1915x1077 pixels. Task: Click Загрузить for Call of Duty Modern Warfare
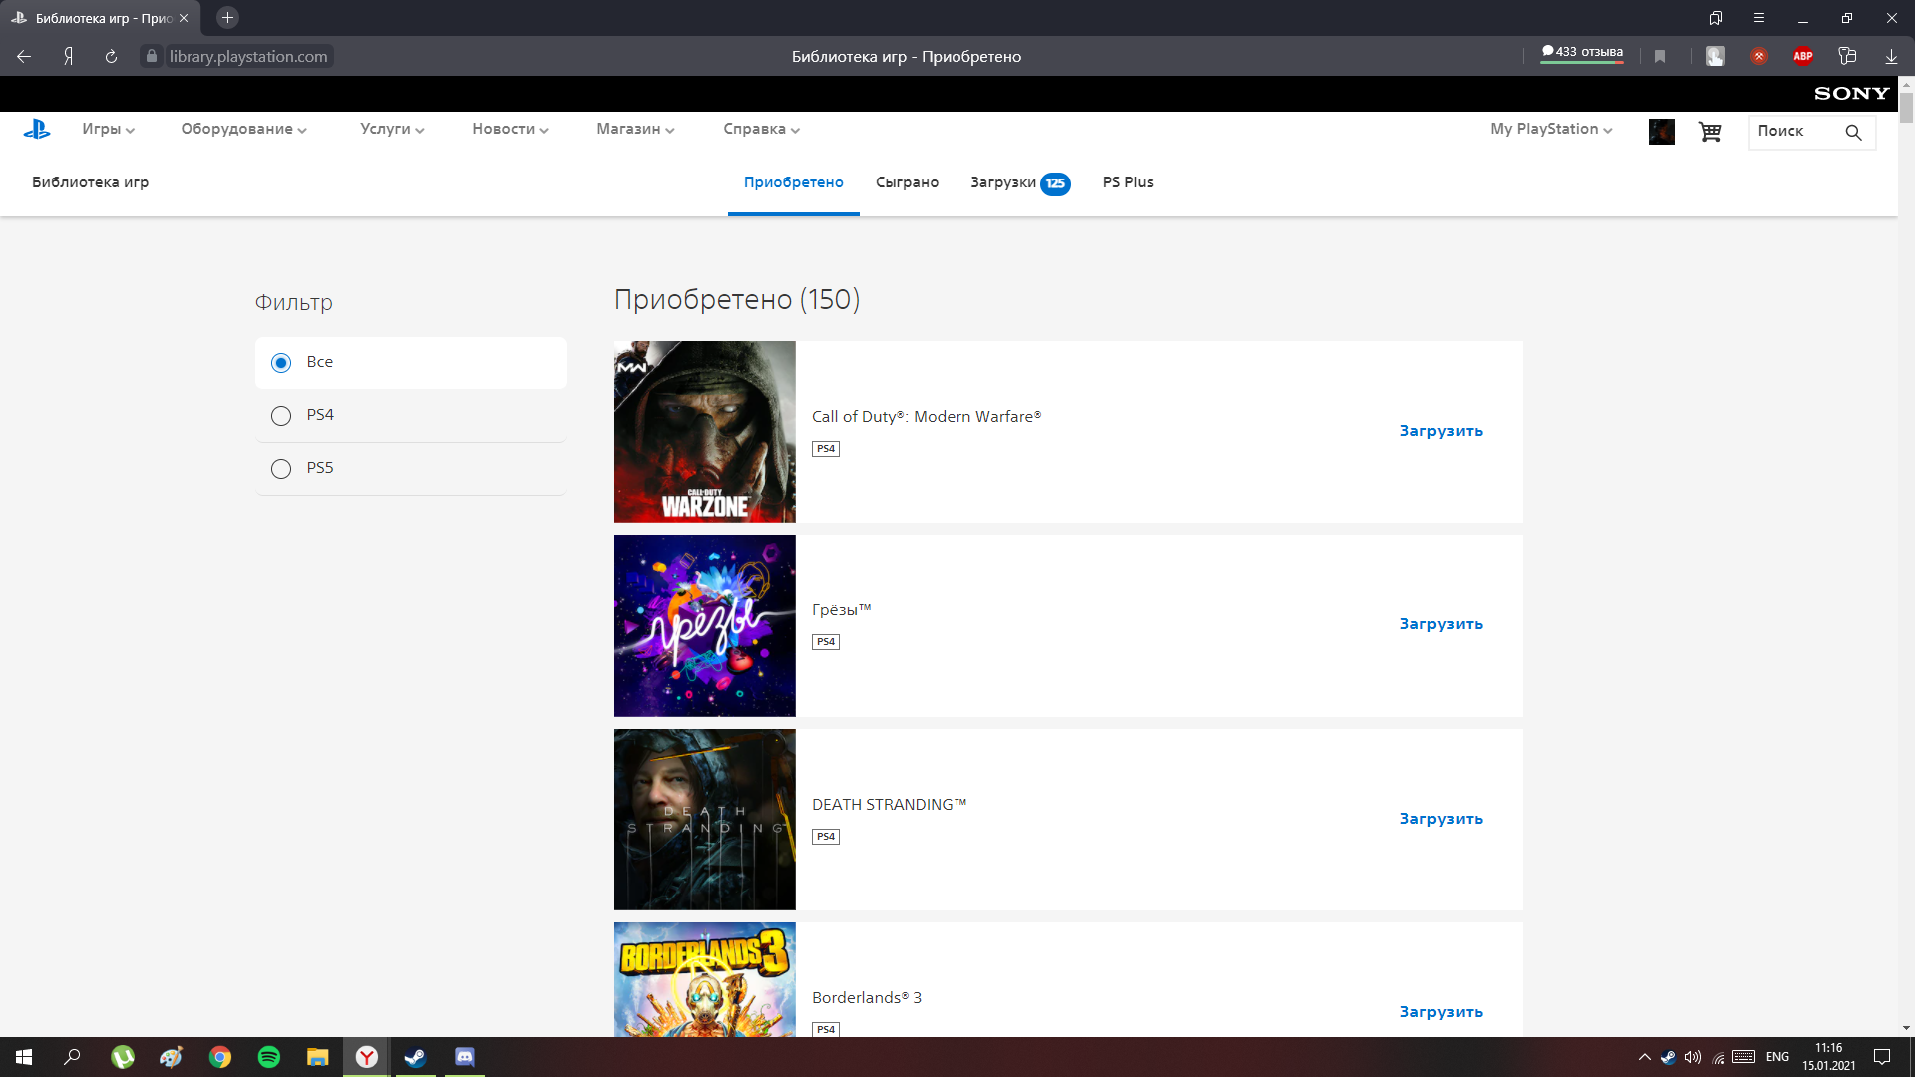click(x=1441, y=431)
